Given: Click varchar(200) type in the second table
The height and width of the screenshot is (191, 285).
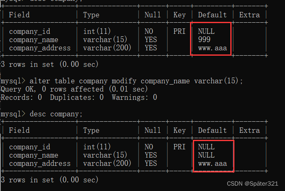Looking at the screenshot, I should coord(107,163).
